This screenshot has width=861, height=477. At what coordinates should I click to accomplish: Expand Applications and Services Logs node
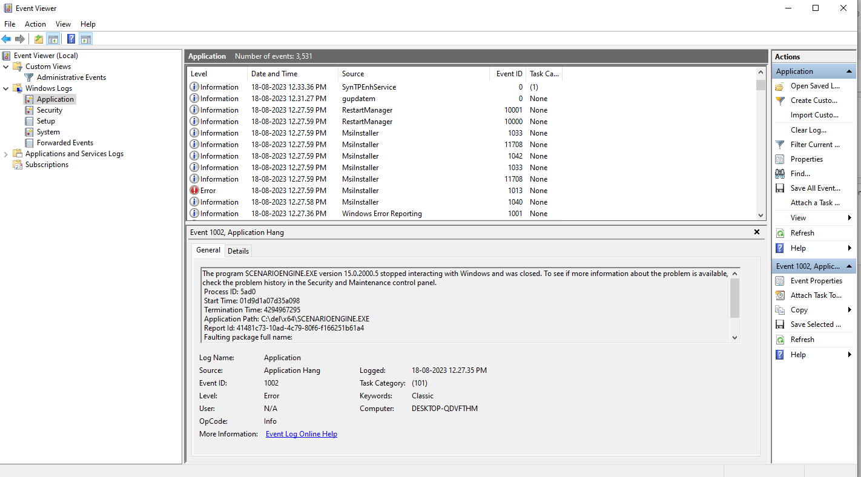tap(6, 154)
